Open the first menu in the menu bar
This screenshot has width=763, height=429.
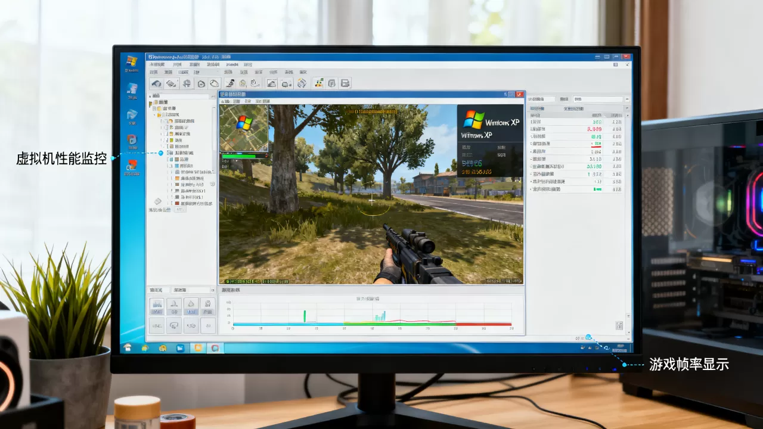(157, 64)
